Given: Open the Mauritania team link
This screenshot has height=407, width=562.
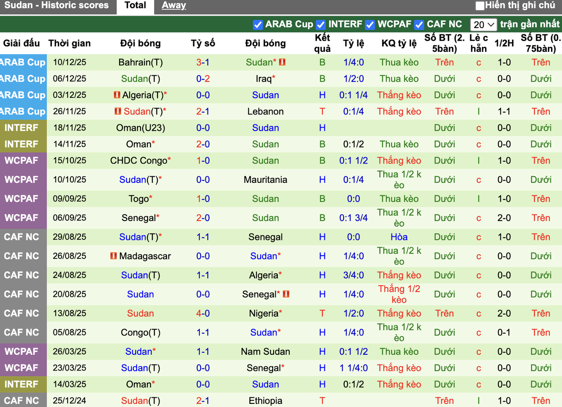Looking at the screenshot, I should [266, 180].
